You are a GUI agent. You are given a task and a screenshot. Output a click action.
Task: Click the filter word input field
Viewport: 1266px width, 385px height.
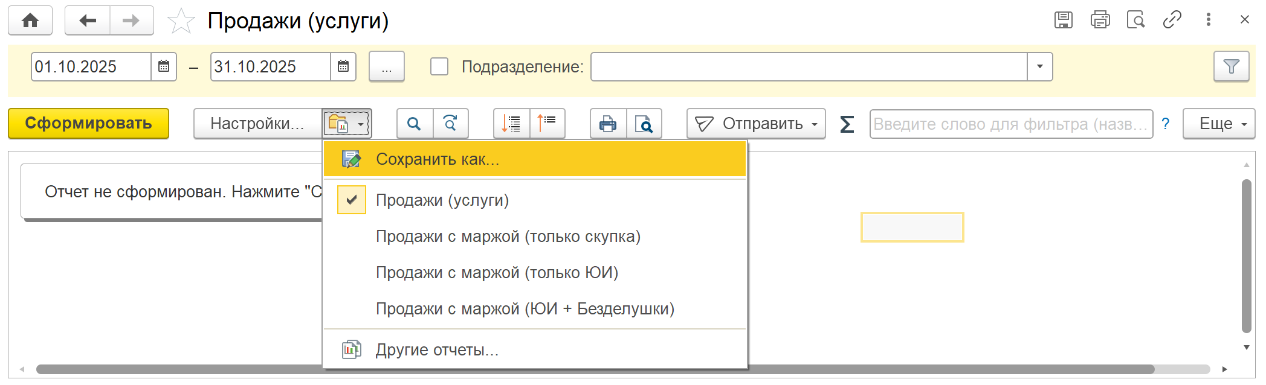click(1010, 124)
